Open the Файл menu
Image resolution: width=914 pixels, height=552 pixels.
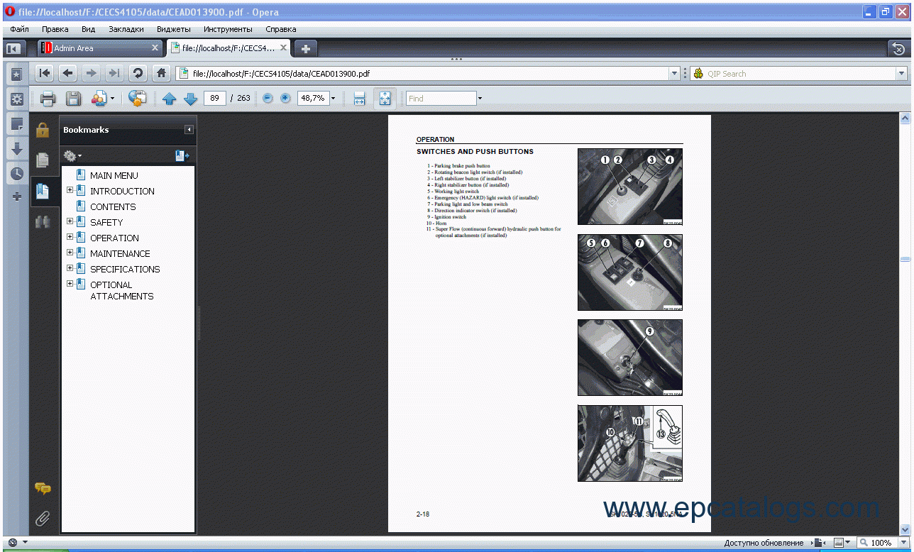click(x=20, y=29)
